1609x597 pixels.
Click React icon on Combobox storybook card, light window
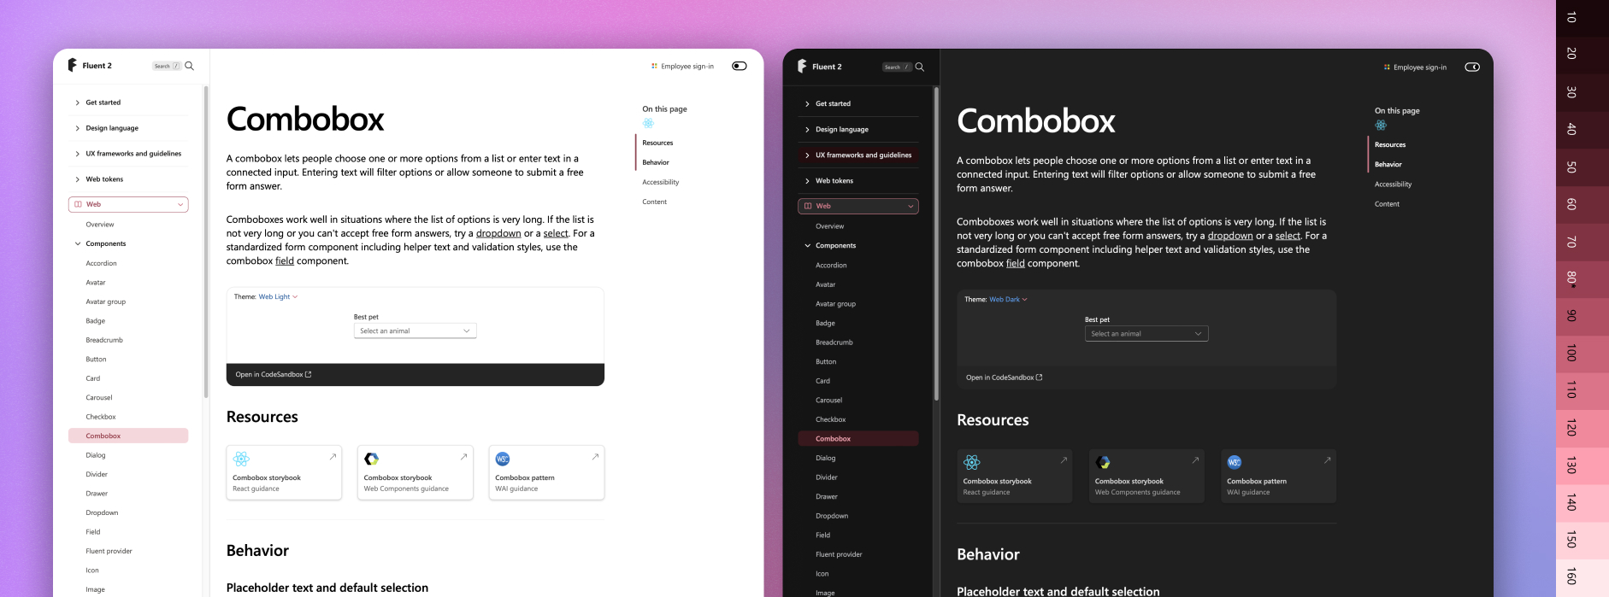click(241, 459)
